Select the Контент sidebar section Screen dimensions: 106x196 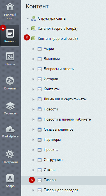[x=10, y=36]
